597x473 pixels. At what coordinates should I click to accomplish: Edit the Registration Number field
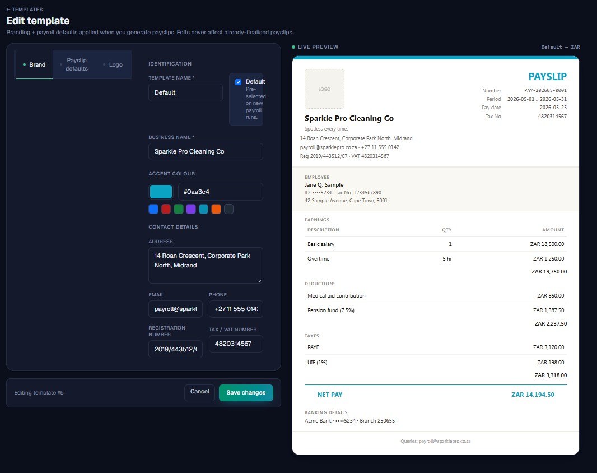175,349
